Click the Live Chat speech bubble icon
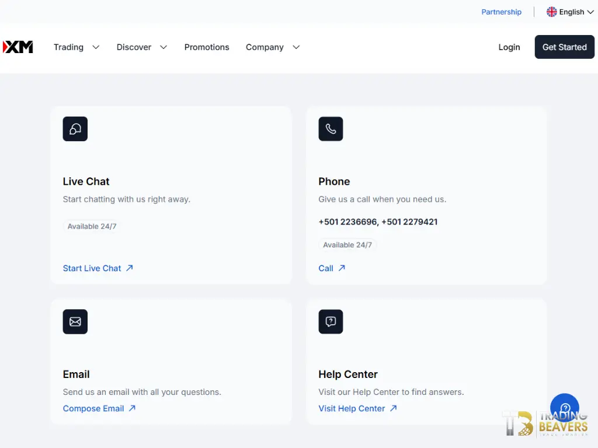 pyautogui.click(x=75, y=129)
